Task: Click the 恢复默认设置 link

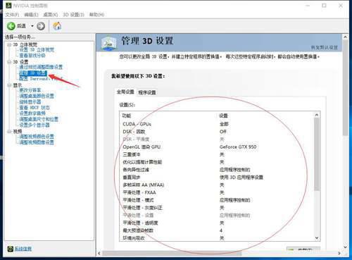Action: tap(325, 47)
